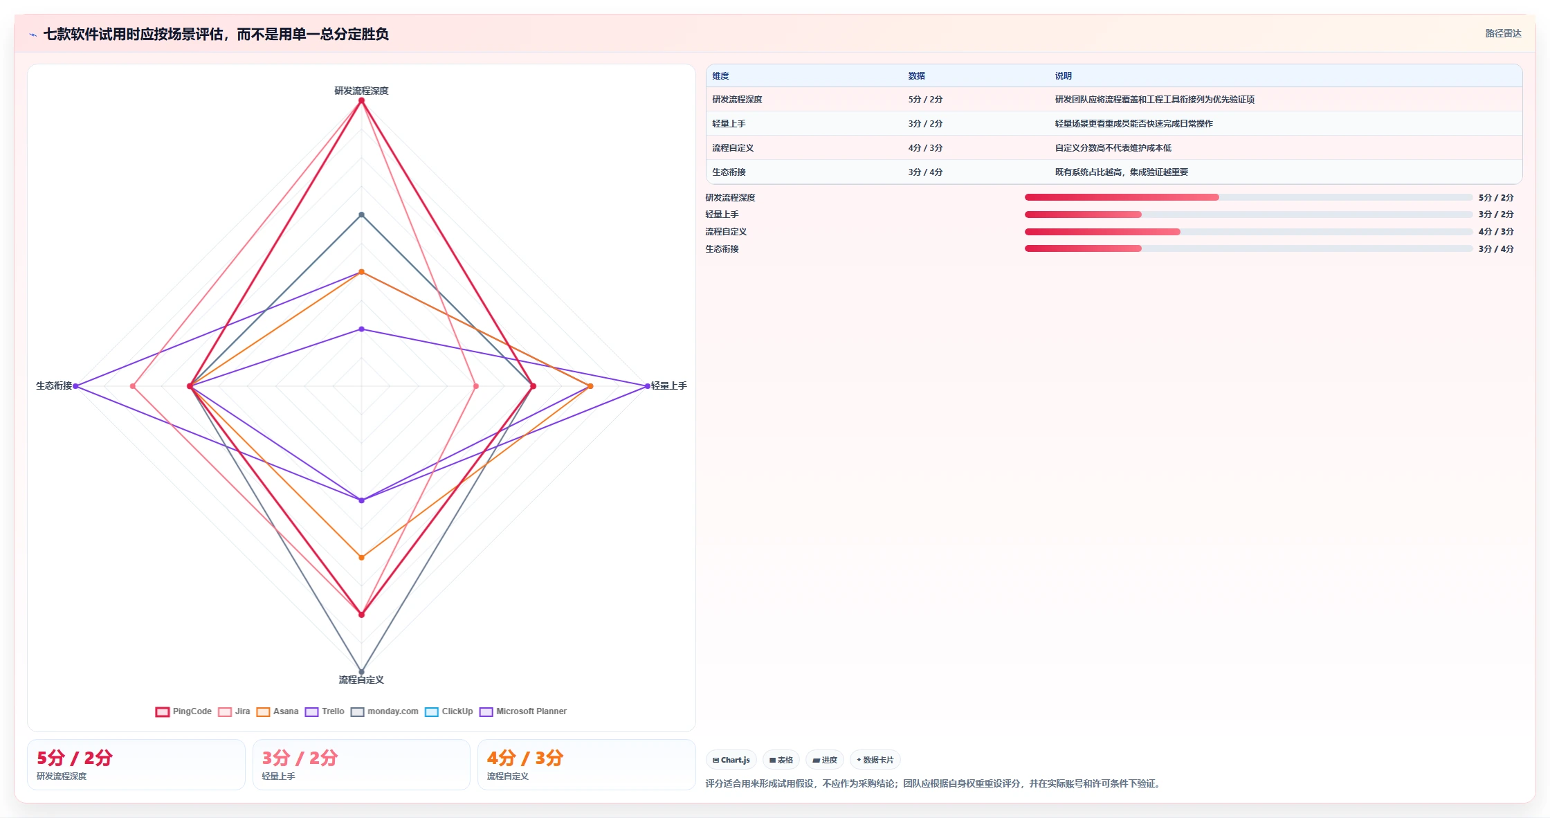The image size is (1550, 818).
Task: Click the 轻量上手 axis label on the radar
Action: [668, 386]
